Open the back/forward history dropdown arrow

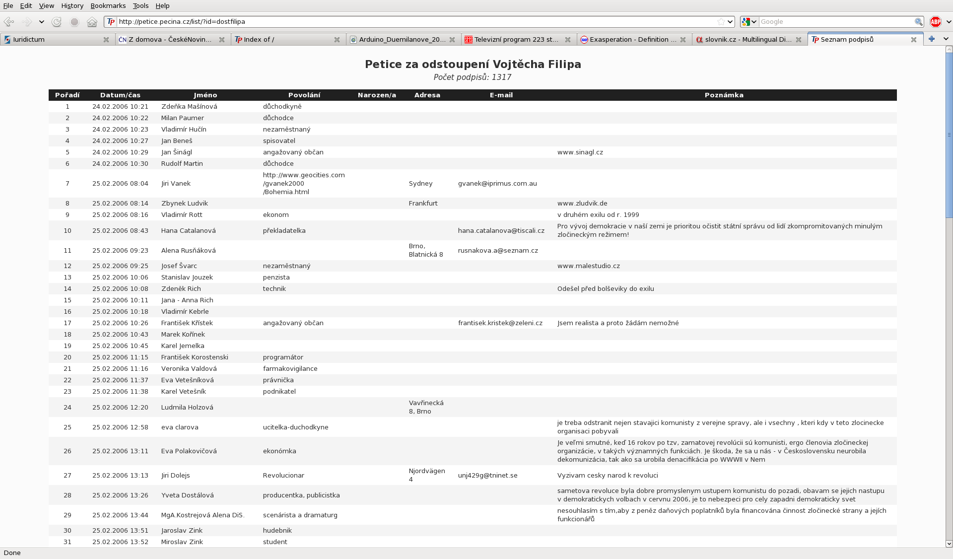tap(42, 22)
